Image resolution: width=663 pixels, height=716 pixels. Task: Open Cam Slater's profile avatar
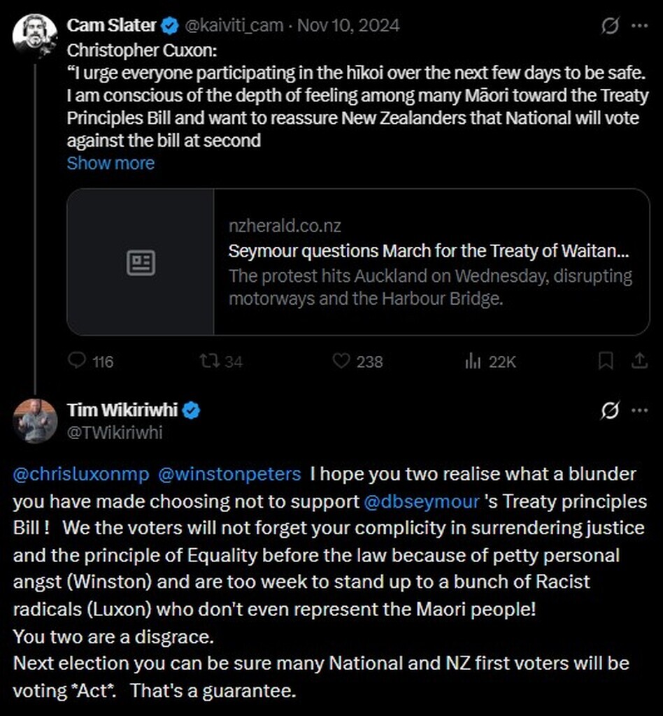point(34,35)
